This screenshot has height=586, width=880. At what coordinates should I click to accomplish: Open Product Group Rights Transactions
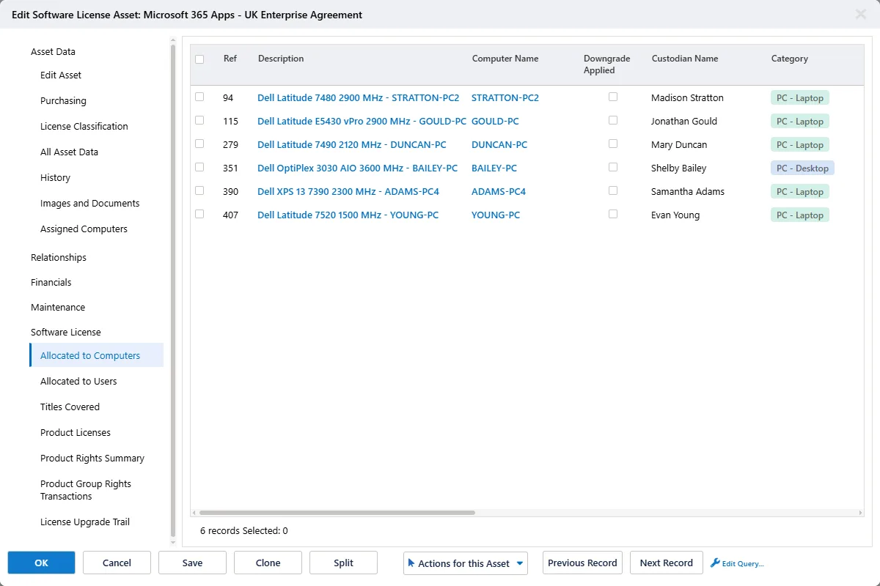point(86,490)
